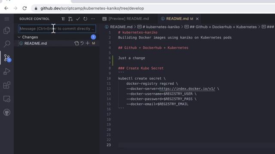This screenshot has width=275, height=154.
Task: Open the Search view
Action: click(7, 44)
